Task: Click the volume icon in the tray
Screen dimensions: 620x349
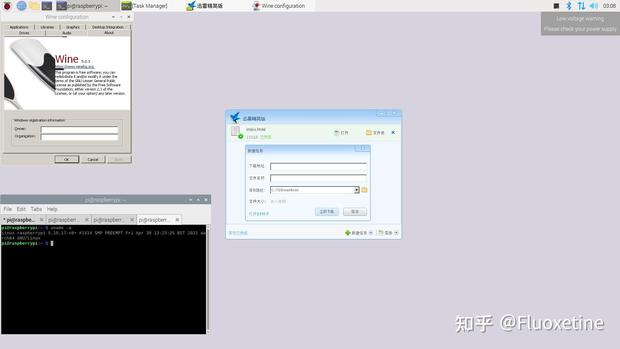Action: coord(594,5)
